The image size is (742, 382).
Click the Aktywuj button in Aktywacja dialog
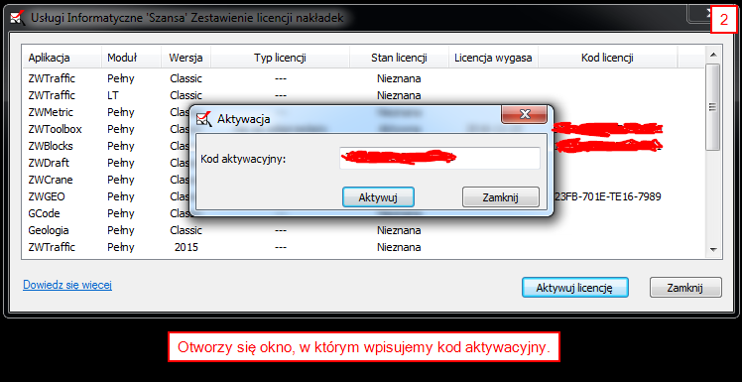[378, 196]
